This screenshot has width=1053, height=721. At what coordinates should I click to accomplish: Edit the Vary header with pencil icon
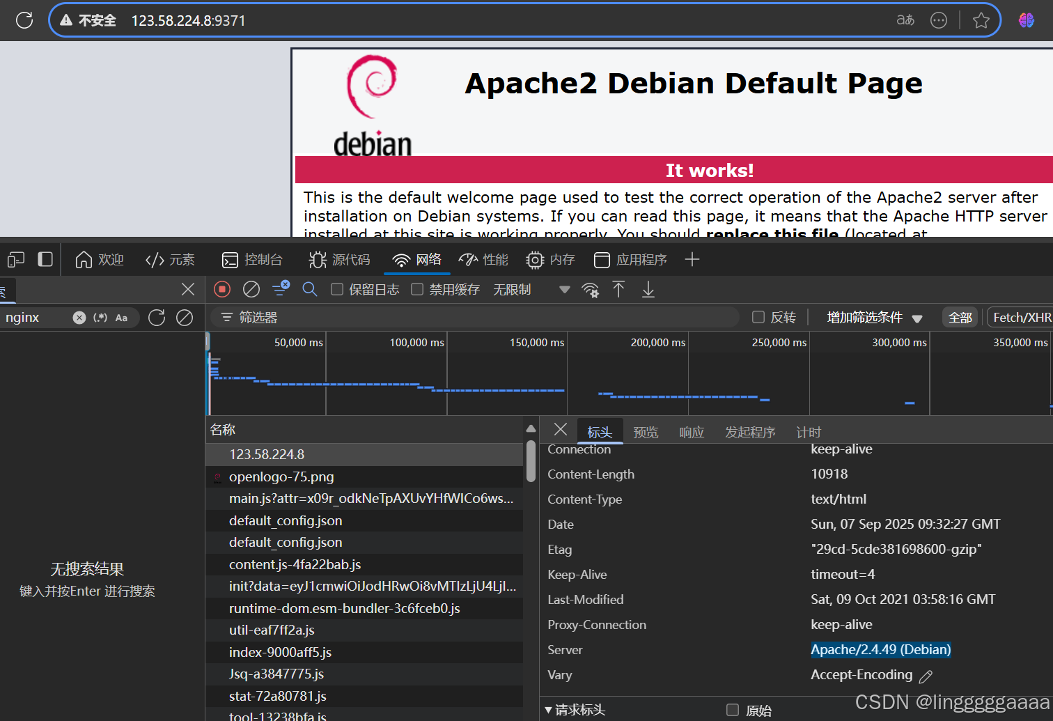926,676
